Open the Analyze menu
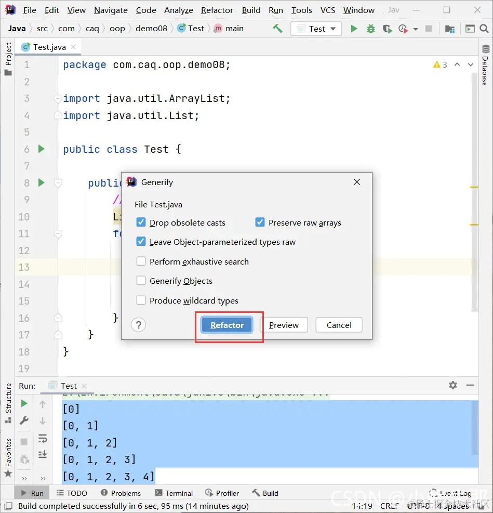This screenshot has height=513, width=493. click(179, 10)
